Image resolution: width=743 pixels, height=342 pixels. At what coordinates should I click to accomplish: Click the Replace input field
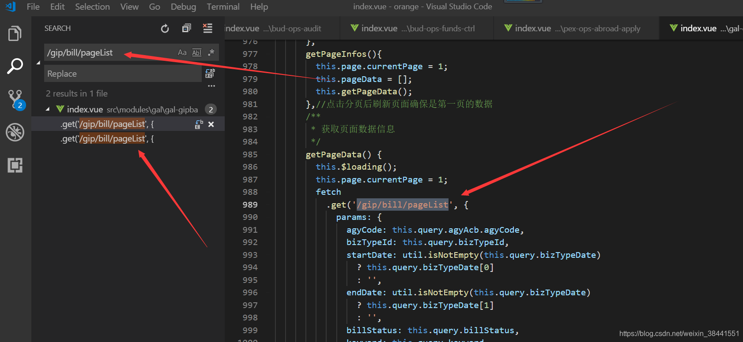click(x=123, y=74)
